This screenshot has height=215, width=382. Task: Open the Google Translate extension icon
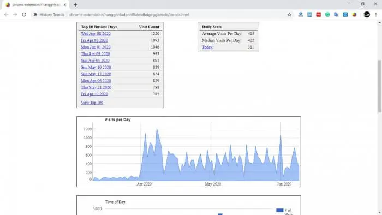(x=336, y=15)
